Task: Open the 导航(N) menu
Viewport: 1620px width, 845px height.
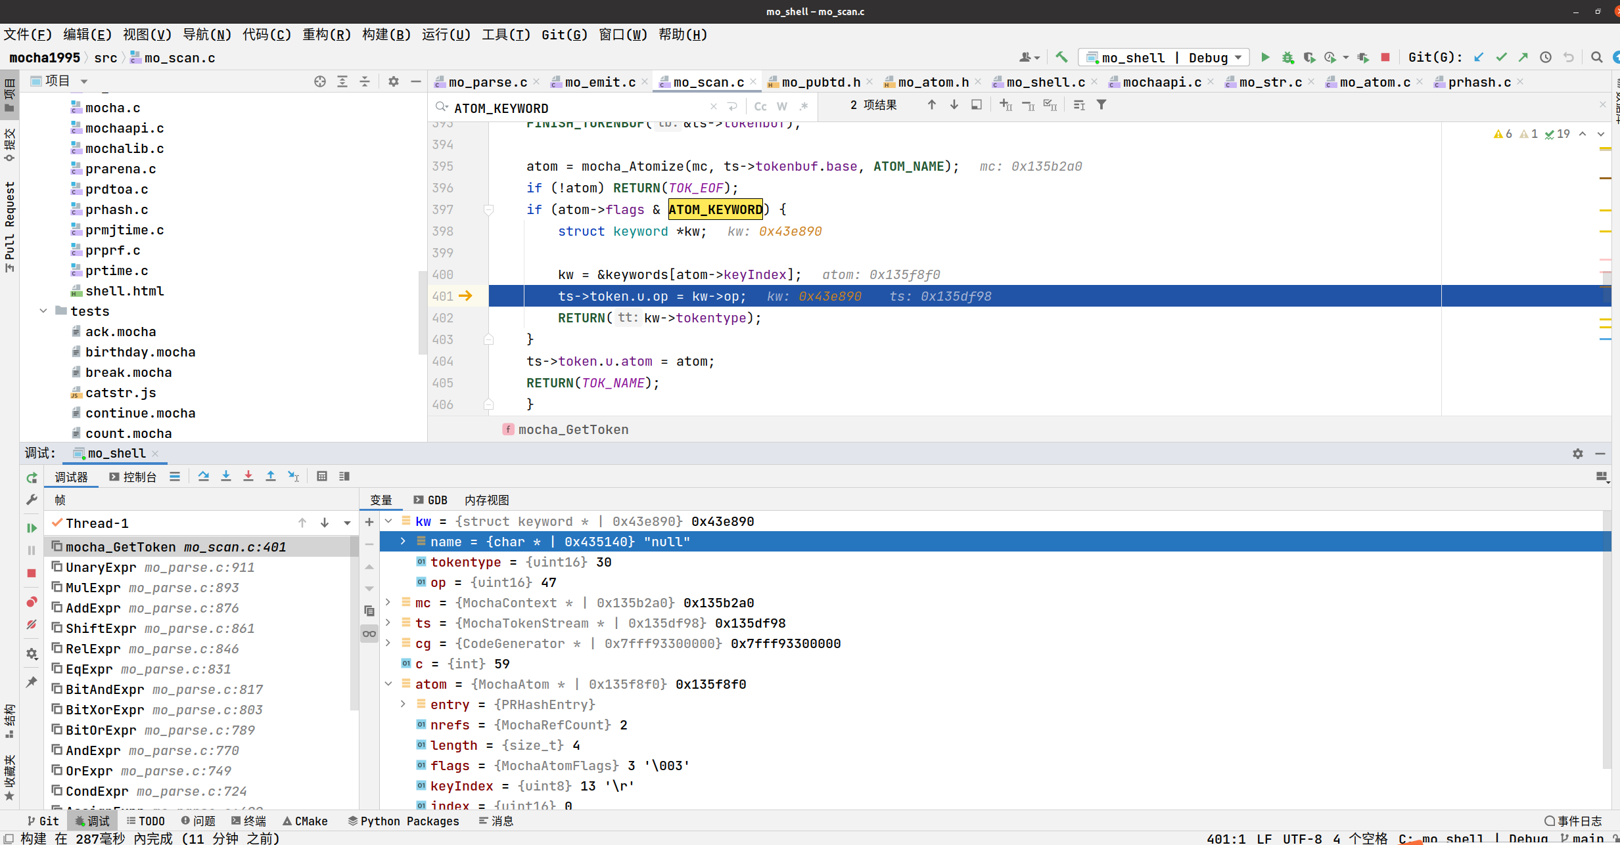Action: click(x=207, y=35)
